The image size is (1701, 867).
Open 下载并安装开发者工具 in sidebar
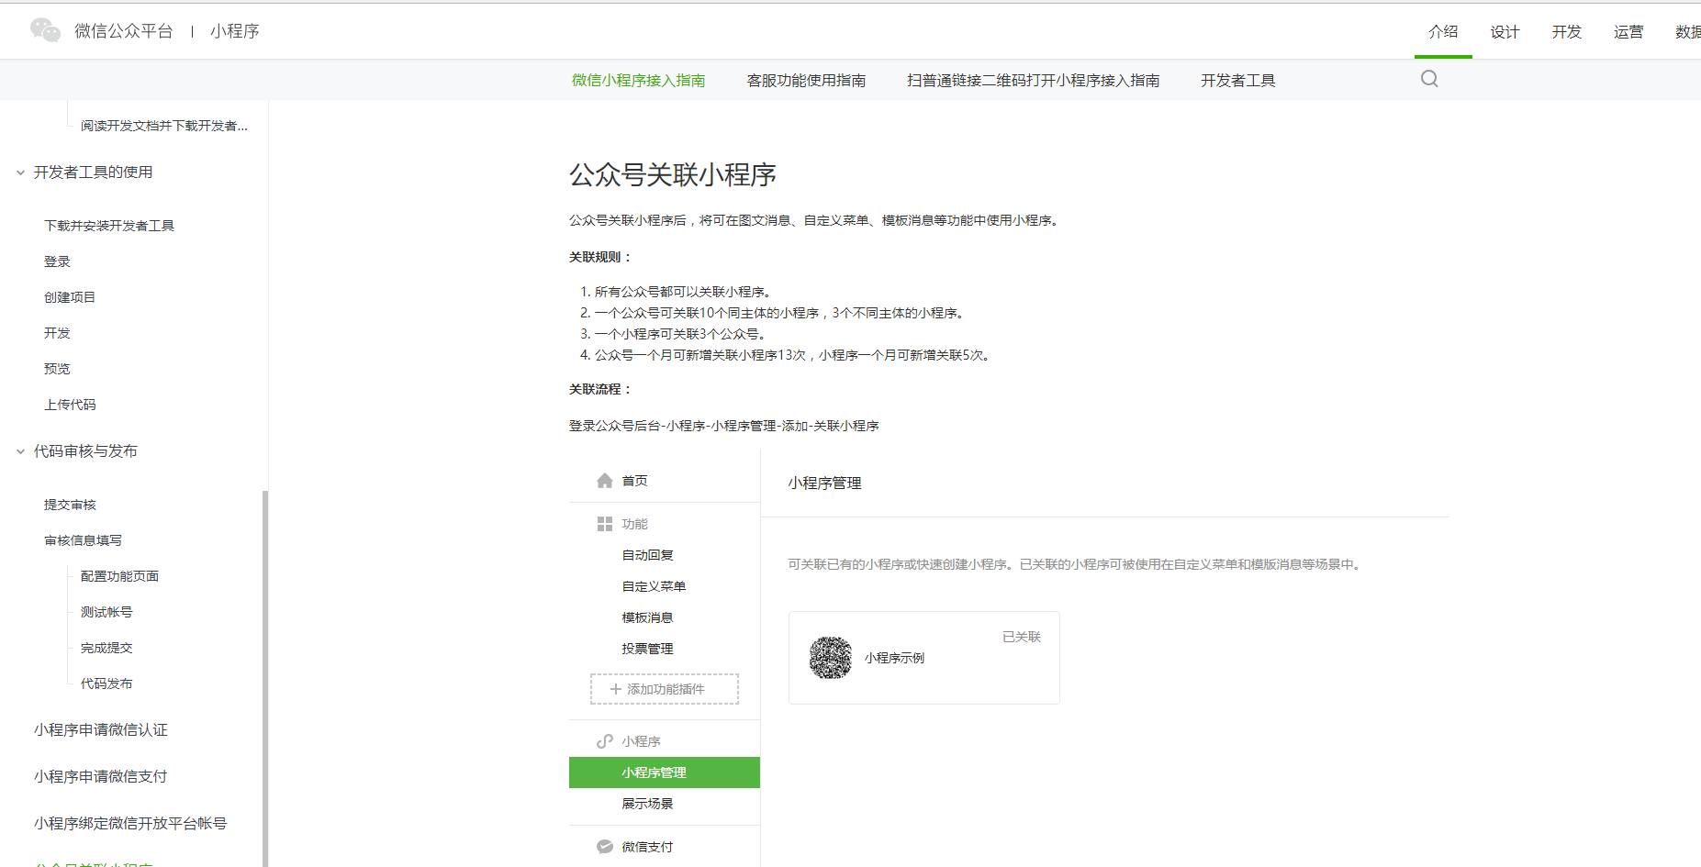(x=109, y=226)
